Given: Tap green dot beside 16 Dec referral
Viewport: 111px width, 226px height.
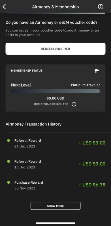Looking at the screenshot, I should point(8,161).
